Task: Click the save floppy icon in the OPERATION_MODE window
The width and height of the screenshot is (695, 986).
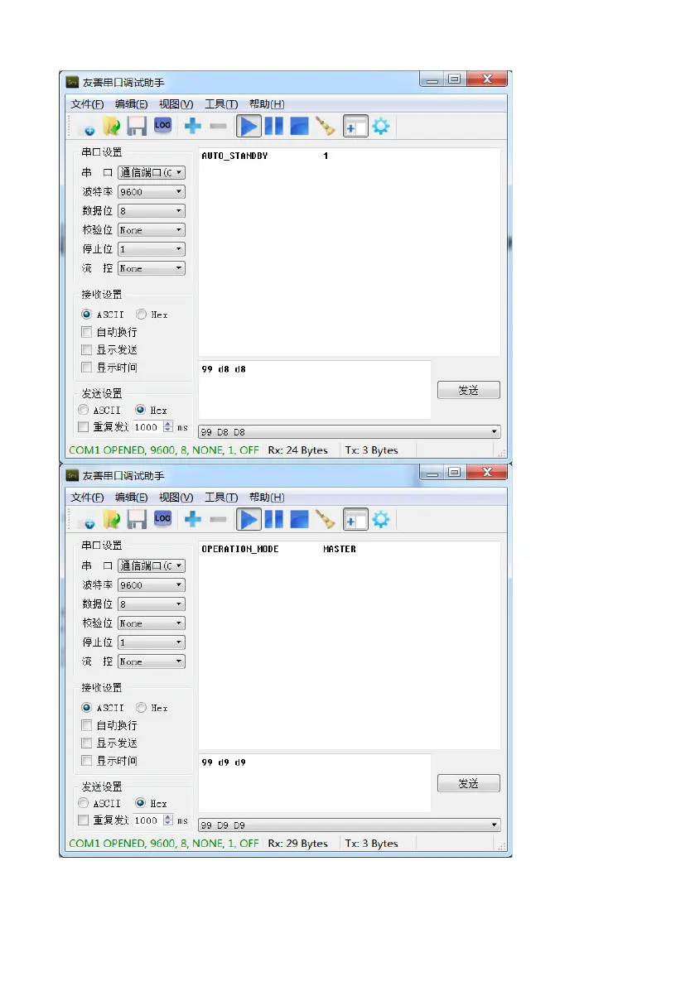Action: [137, 519]
